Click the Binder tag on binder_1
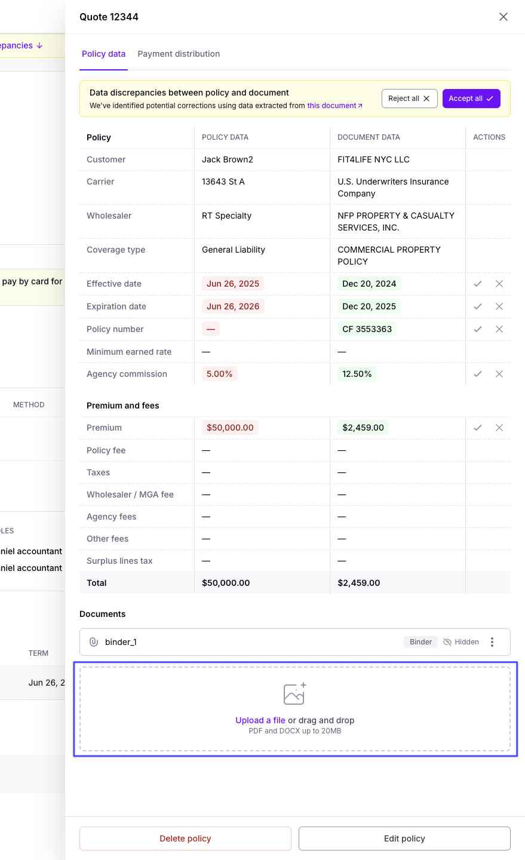Image resolution: width=525 pixels, height=860 pixels. click(420, 642)
